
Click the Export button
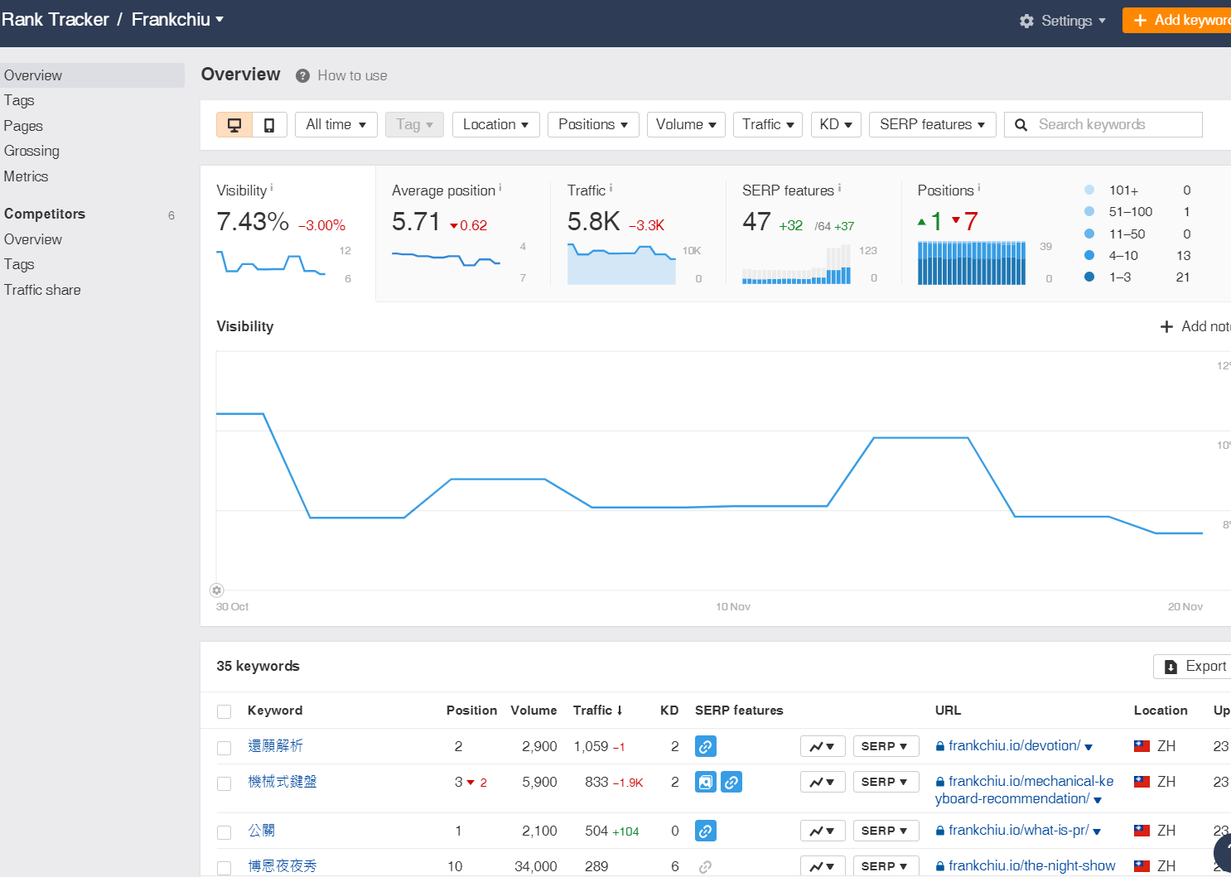[1195, 667]
